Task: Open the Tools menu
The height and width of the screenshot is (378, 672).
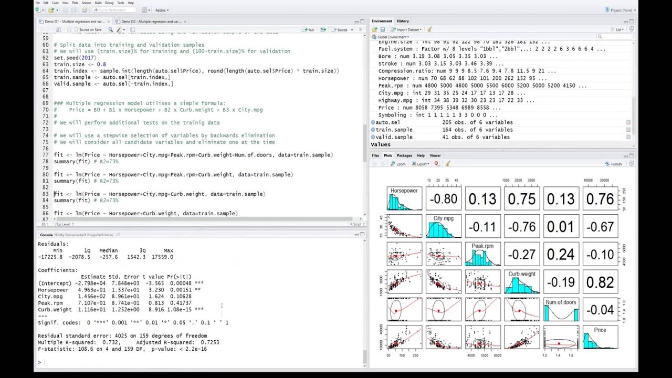Action: [x=121, y=3]
